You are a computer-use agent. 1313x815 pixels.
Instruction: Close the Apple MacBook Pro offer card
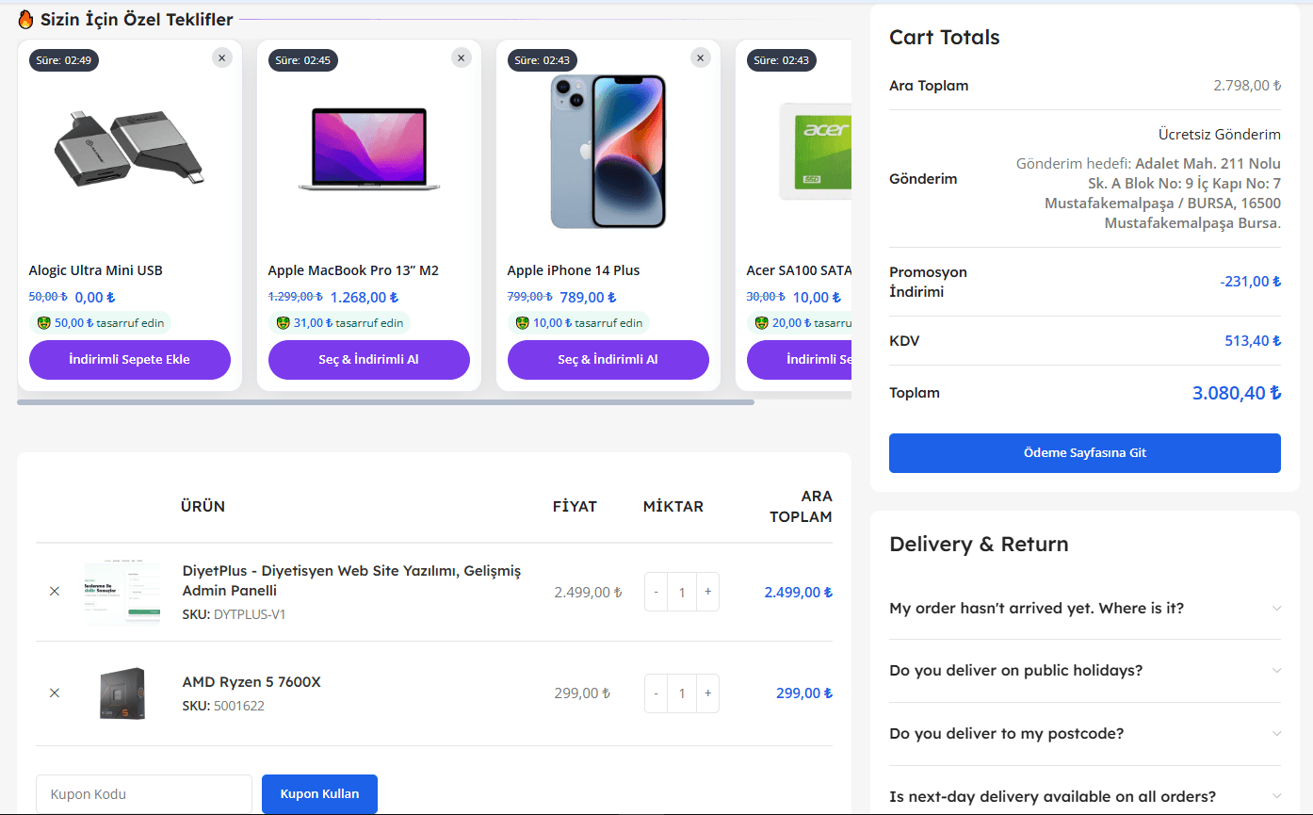[x=461, y=57]
